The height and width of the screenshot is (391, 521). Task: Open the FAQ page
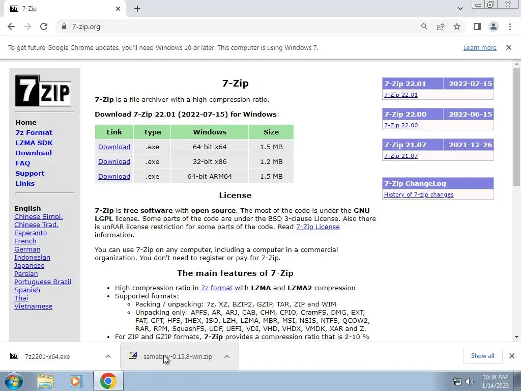22,163
